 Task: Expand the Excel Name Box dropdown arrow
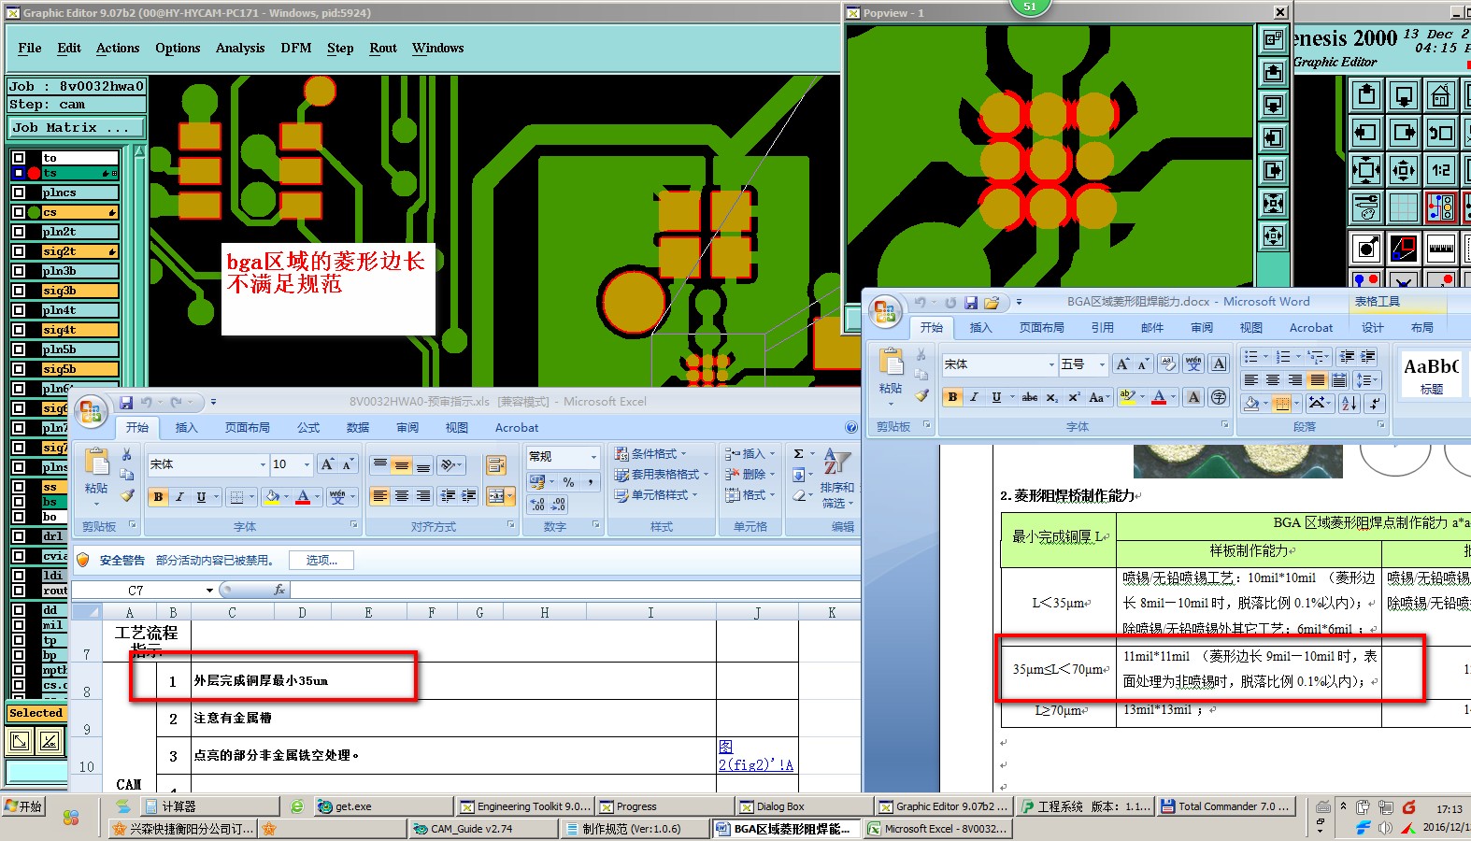(209, 591)
